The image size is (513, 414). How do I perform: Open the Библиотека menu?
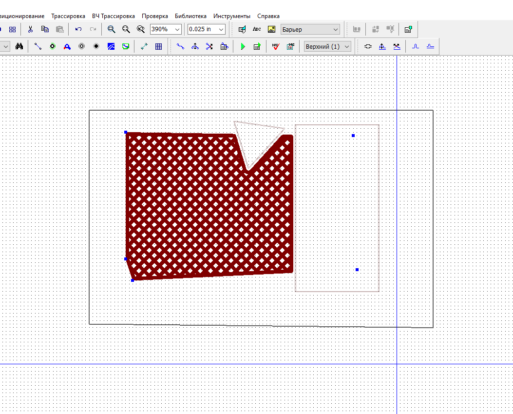(x=190, y=16)
